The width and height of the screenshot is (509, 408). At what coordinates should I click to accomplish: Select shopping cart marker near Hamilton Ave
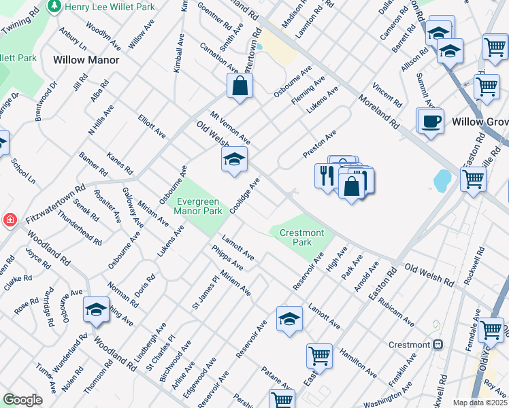point(319,358)
